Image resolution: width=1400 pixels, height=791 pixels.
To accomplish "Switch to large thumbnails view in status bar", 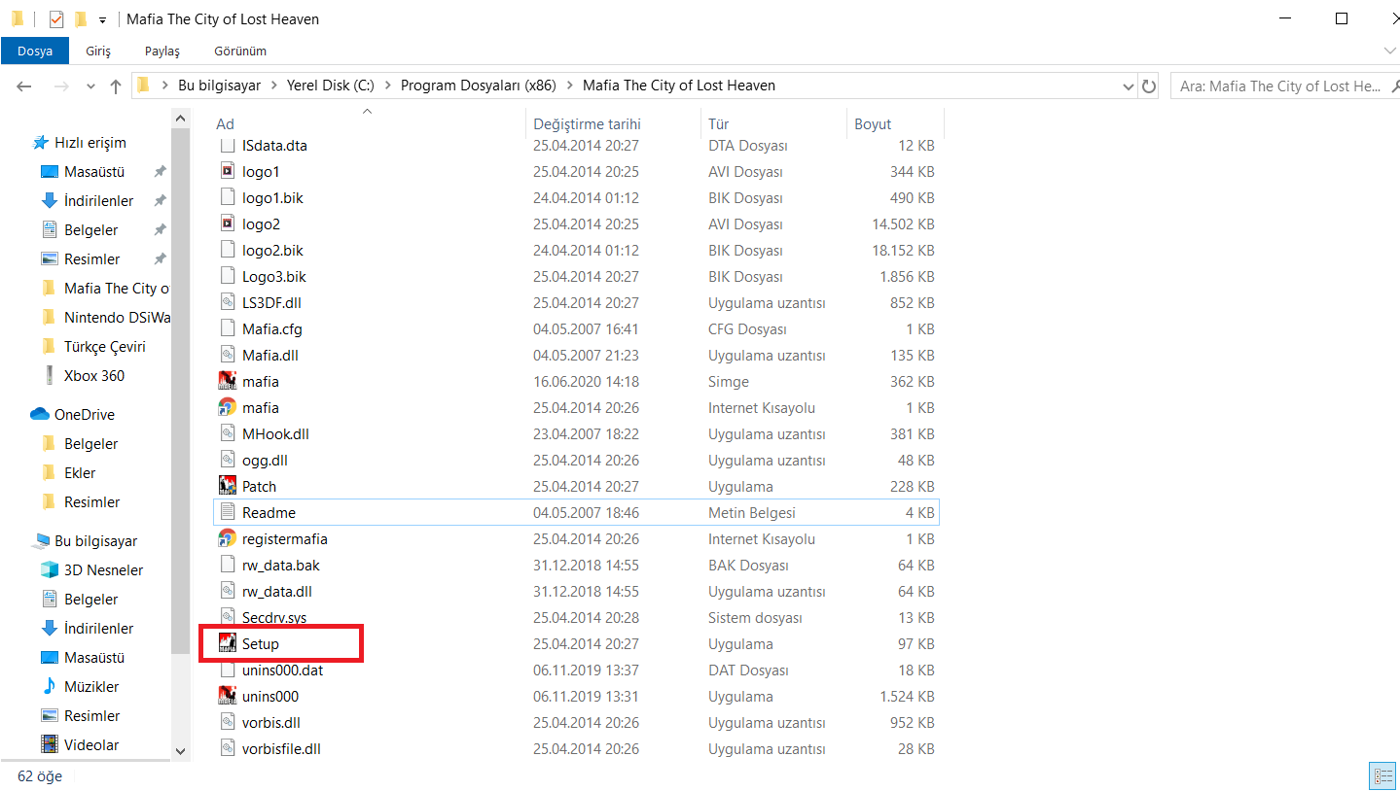I will point(1382,775).
